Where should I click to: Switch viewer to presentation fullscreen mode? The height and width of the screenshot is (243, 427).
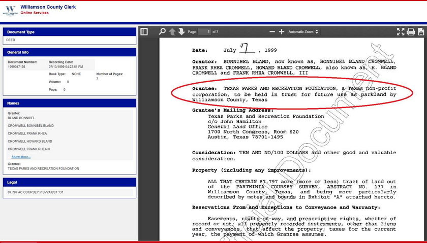[x=401, y=32]
